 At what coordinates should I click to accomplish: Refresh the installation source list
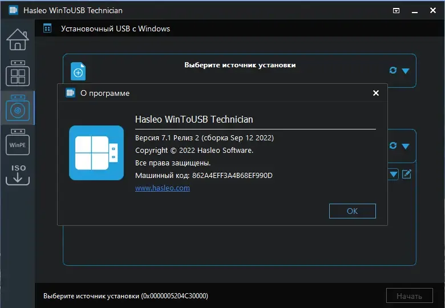[393, 70]
